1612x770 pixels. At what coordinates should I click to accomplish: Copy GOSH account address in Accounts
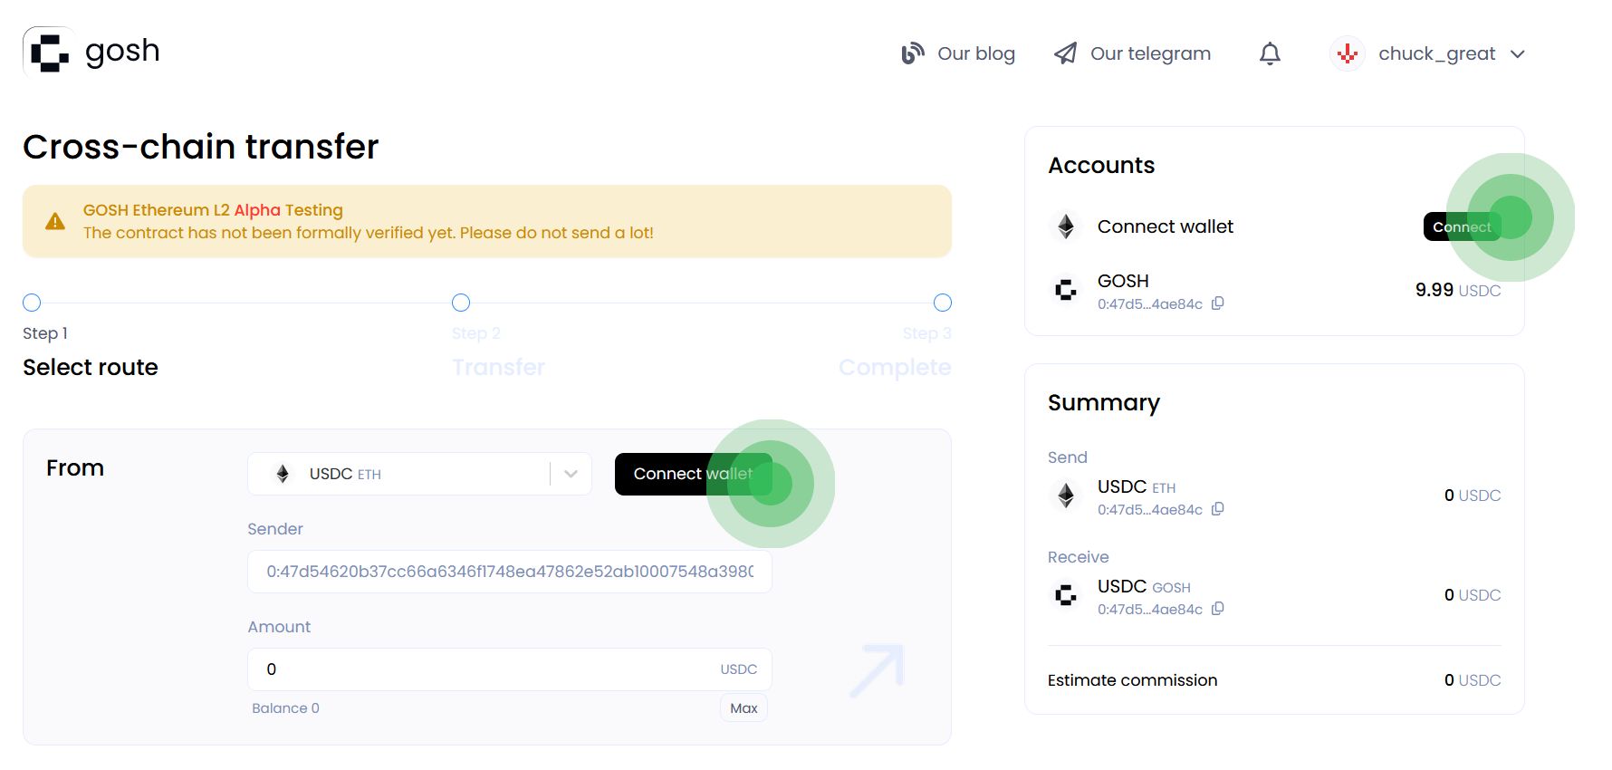pos(1218,303)
